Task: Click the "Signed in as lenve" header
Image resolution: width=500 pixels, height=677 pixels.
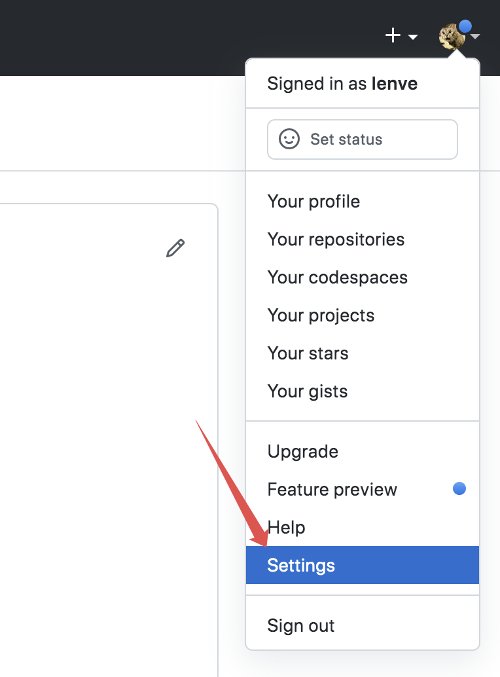Action: (342, 84)
